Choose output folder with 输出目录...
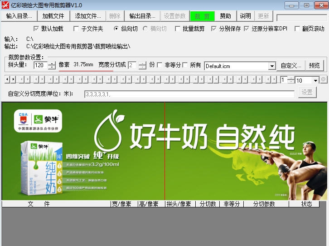329x246 pixels. (142, 16)
